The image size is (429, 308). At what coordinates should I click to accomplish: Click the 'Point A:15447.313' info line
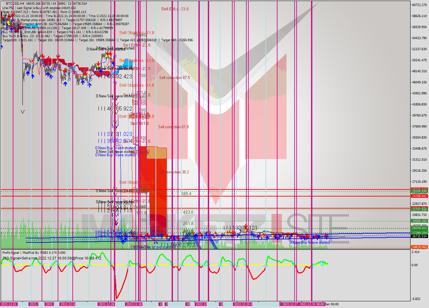[x=44, y=12]
